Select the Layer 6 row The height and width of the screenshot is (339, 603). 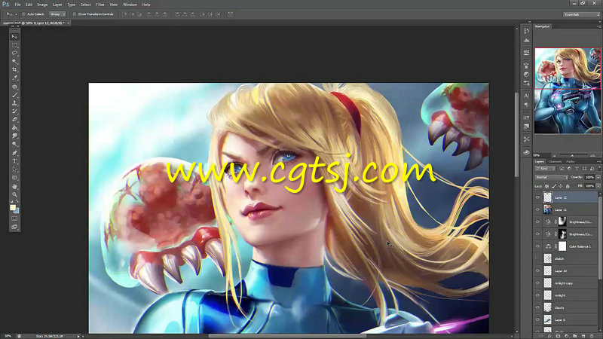566,319
